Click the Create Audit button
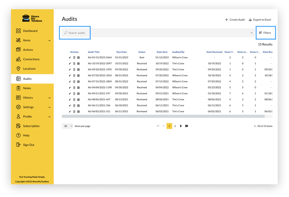The width and height of the screenshot is (289, 197). click(x=235, y=19)
